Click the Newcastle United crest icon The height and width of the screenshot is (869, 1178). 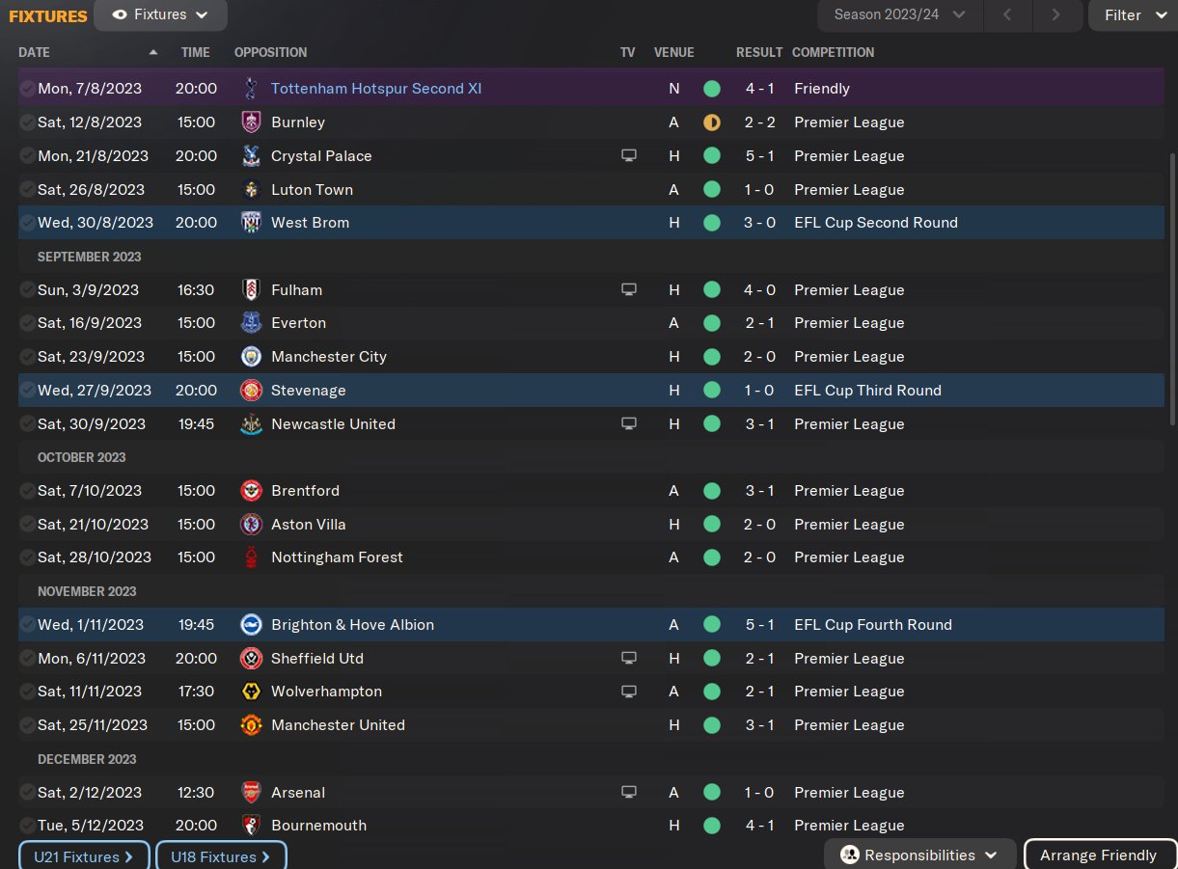(251, 424)
